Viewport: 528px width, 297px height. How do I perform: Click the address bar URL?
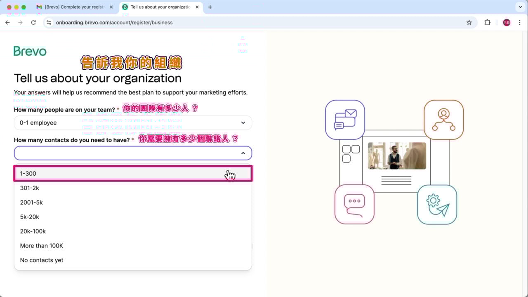coord(114,23)
